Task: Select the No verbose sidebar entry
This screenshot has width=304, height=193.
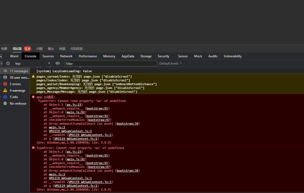Action: pos(15,104)
